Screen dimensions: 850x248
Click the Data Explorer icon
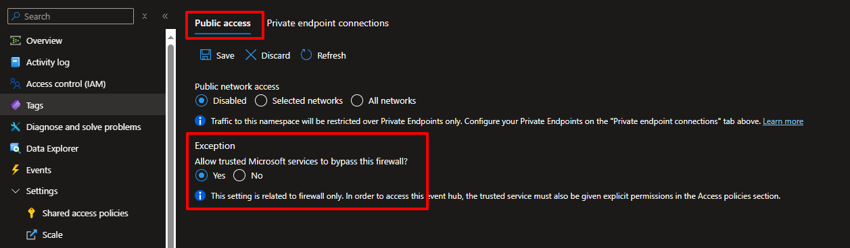[16, 149]
